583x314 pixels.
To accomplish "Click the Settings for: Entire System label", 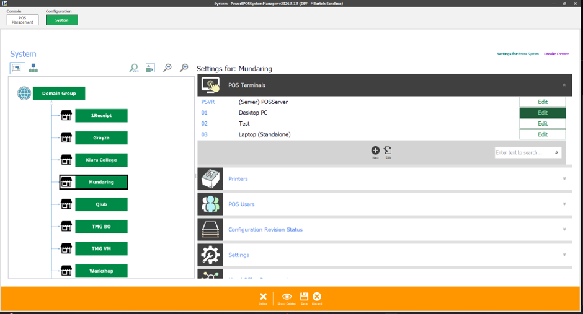I will 517,54.
